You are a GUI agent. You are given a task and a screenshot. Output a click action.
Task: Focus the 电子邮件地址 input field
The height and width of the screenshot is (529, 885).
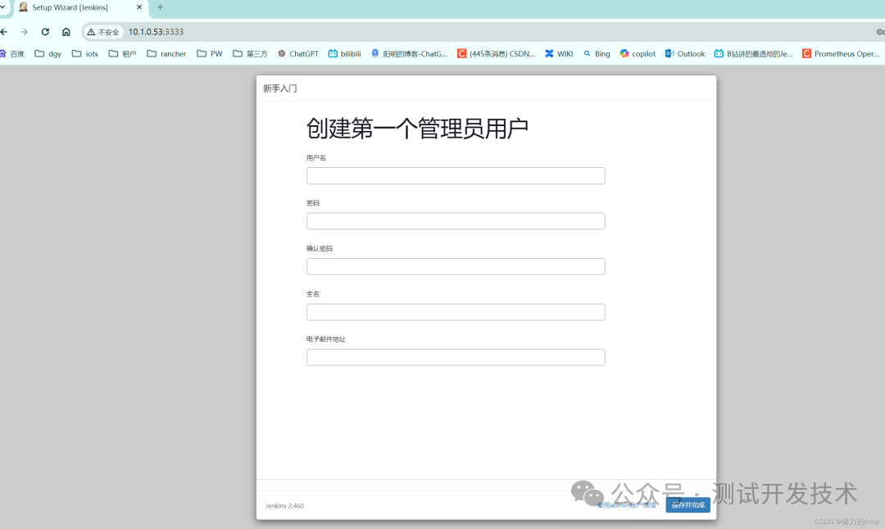tap(456, 357)
